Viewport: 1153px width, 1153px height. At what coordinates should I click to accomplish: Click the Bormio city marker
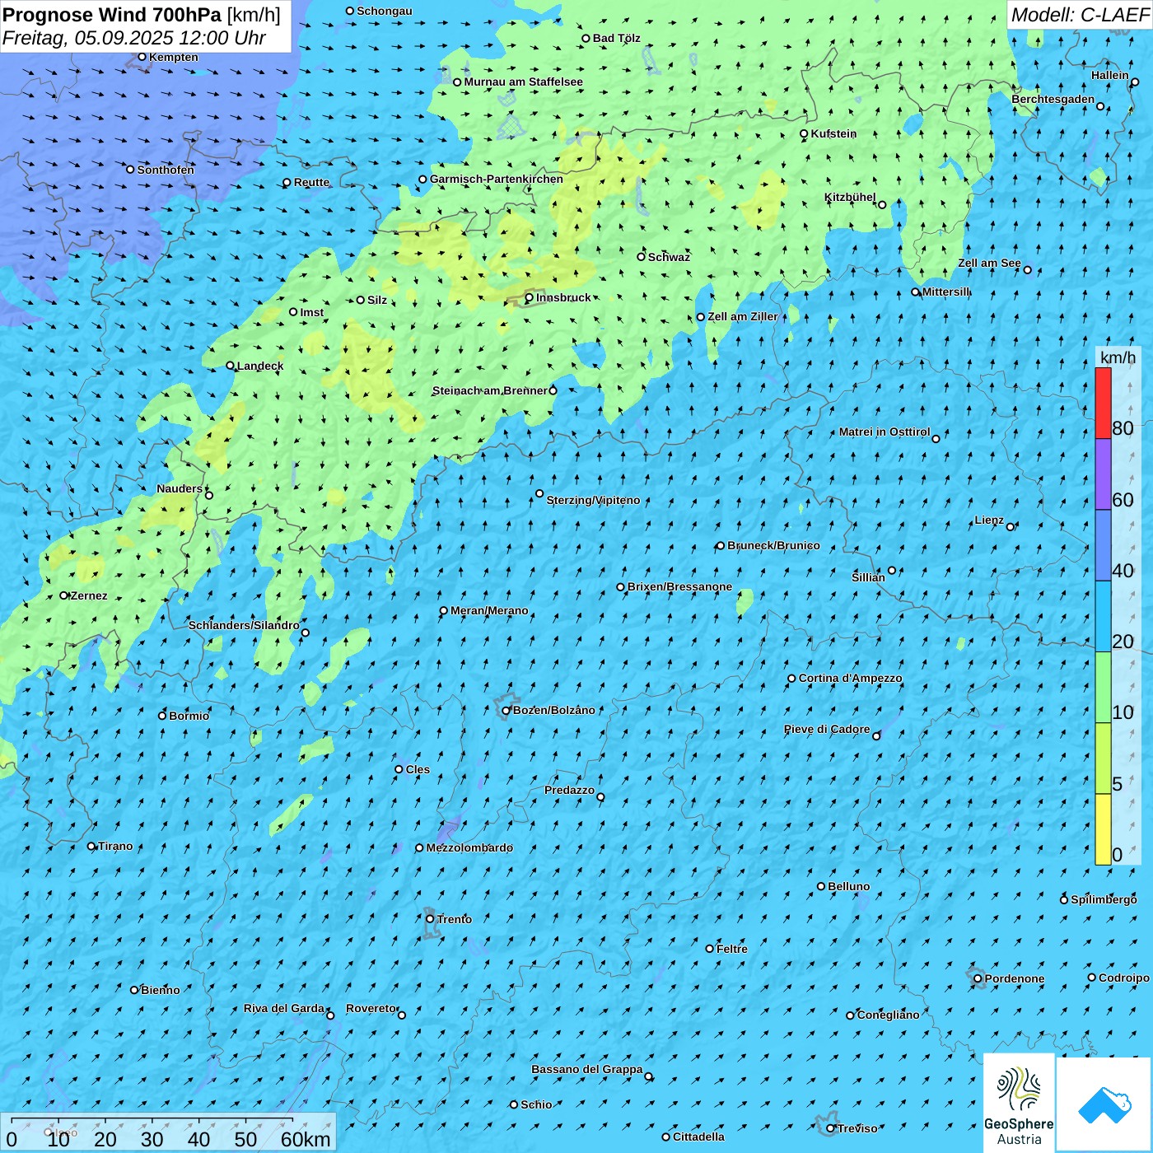(162, 716)
